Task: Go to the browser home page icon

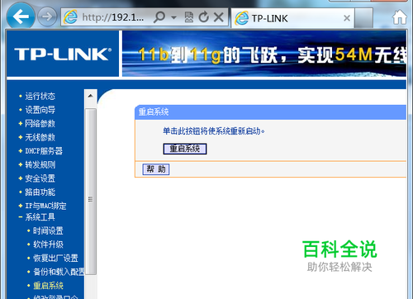Action: pos(400,17)
